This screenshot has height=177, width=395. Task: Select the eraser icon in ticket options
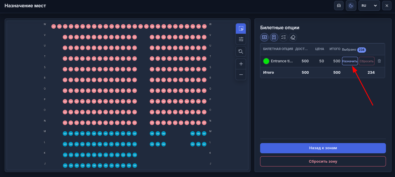pyautogui.click(x=293, y=37)
